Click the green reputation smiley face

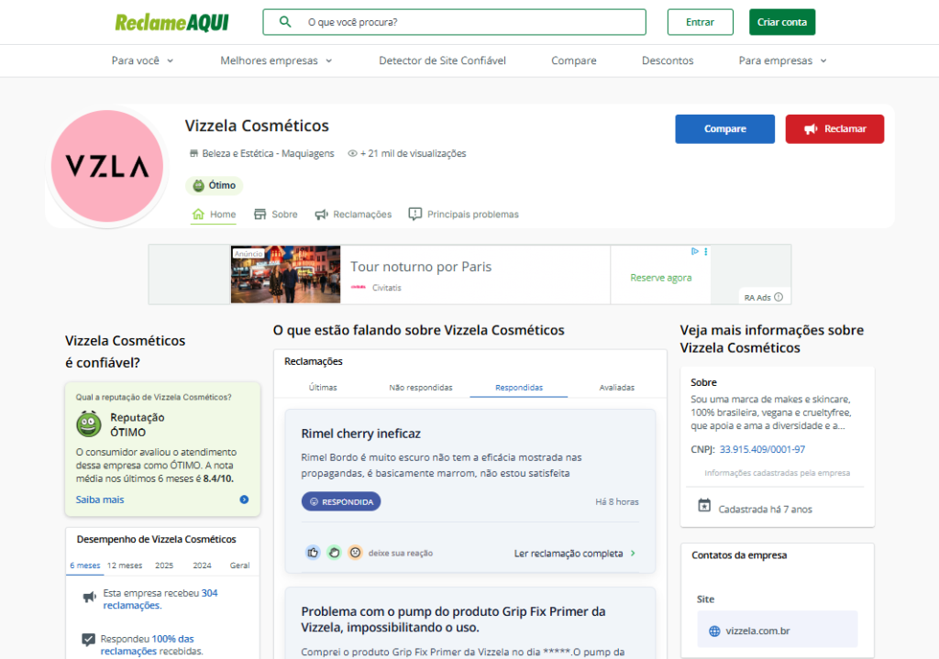[89, 423]
